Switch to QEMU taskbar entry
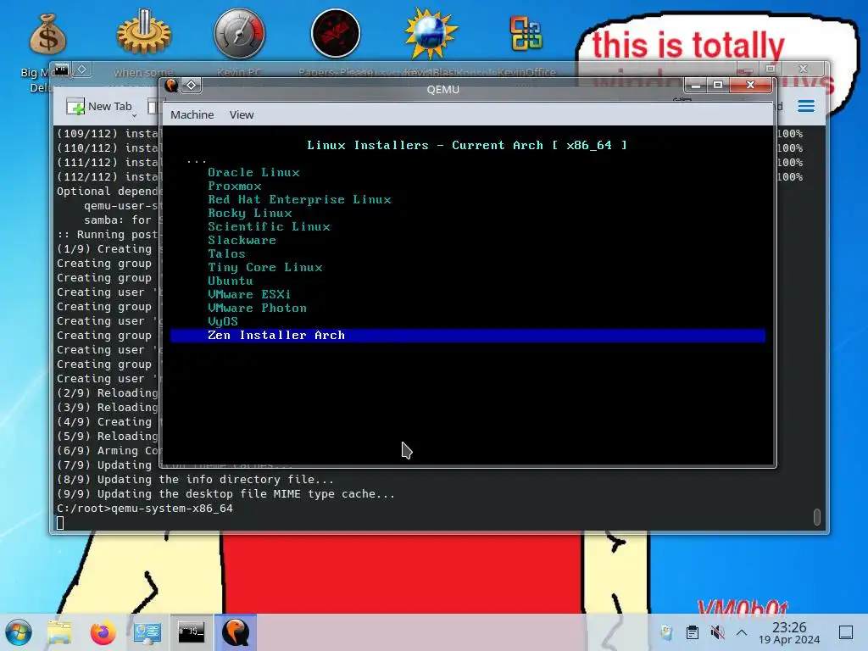This screenshot has height=651, width=868. coord(236,632)
